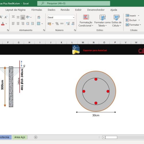Click the Conditional Formatting icon
The height and width of the screenshot is (144, 144).
pyautogui.click(x=86, y=17)
